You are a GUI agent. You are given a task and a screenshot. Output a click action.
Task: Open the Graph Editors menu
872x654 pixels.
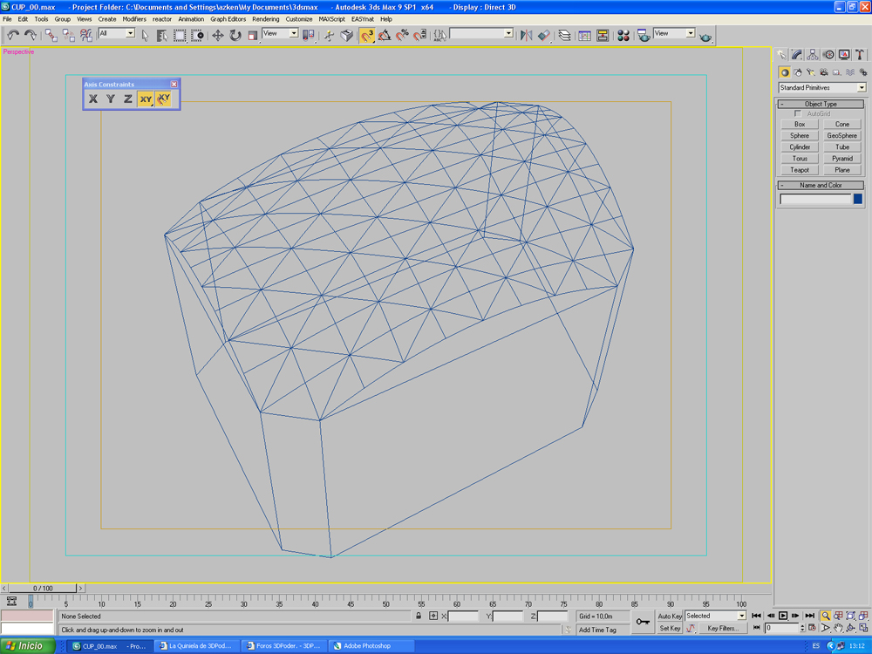coord(228,19)
